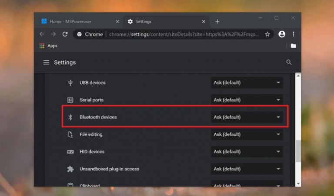
Task: Open Unsandboxed plug-in access dropdown
Action: click(x=247, y=169)
